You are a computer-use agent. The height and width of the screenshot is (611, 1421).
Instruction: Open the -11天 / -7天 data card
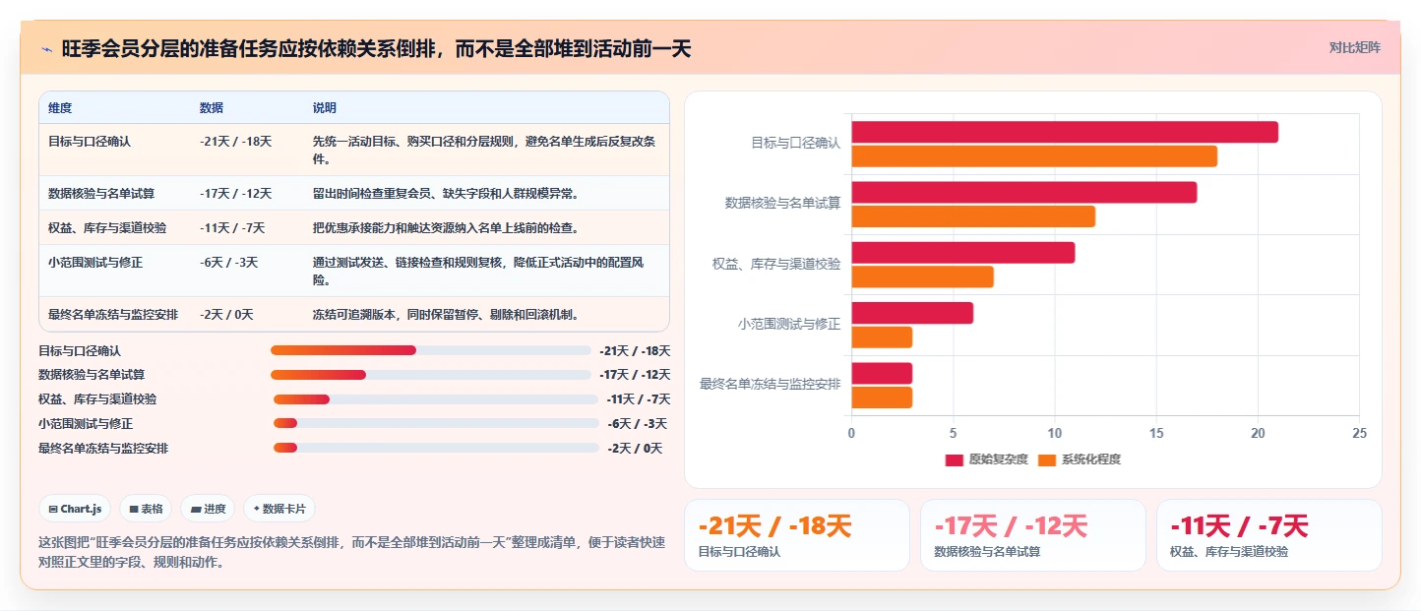click(x=1268, y=535)
